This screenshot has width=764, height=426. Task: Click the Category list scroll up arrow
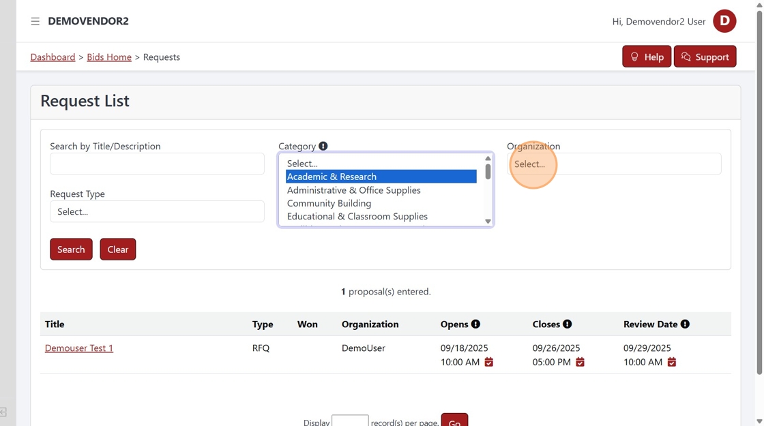point(488,159)
